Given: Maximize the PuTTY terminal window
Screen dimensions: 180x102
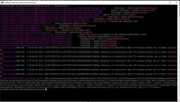Looking at the screenshot, I should pyautogui.click(x=170, y=3).
